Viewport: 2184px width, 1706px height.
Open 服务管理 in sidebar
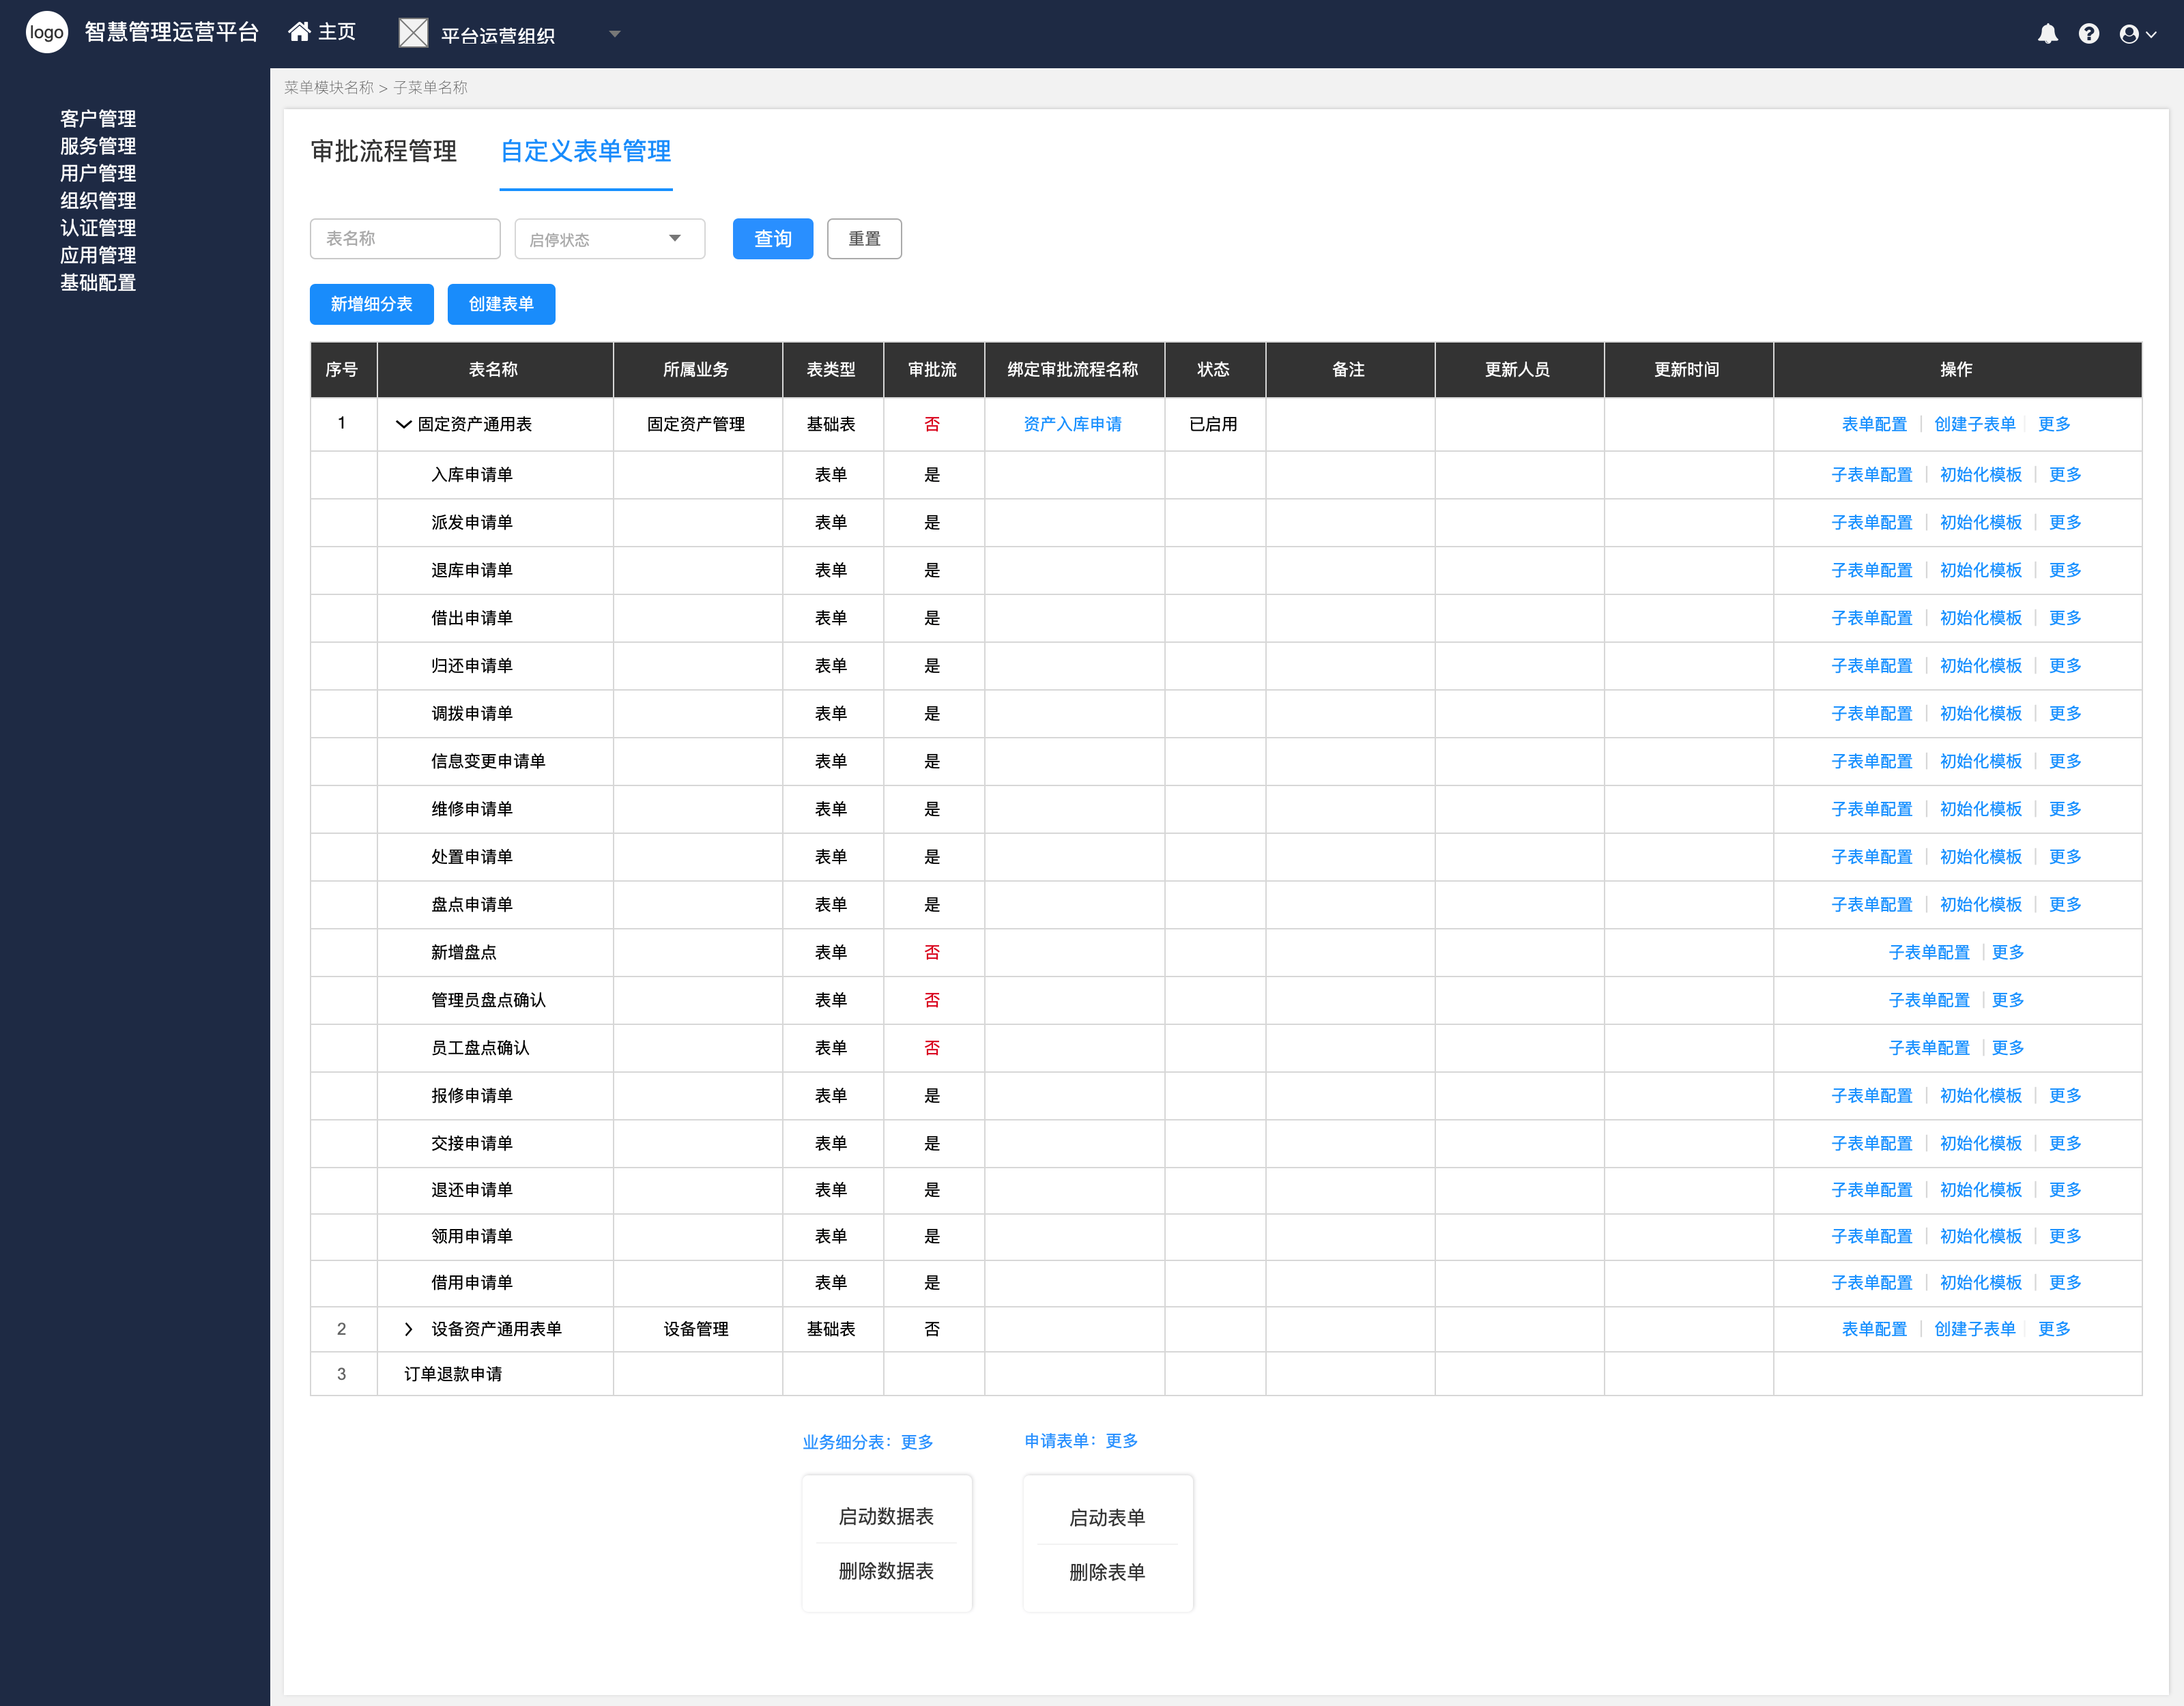(x=98, y=146)
